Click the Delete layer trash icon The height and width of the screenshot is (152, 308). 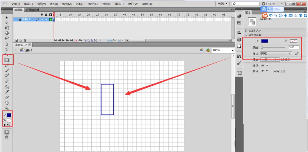pyautogui.click(x=25, y=40)
